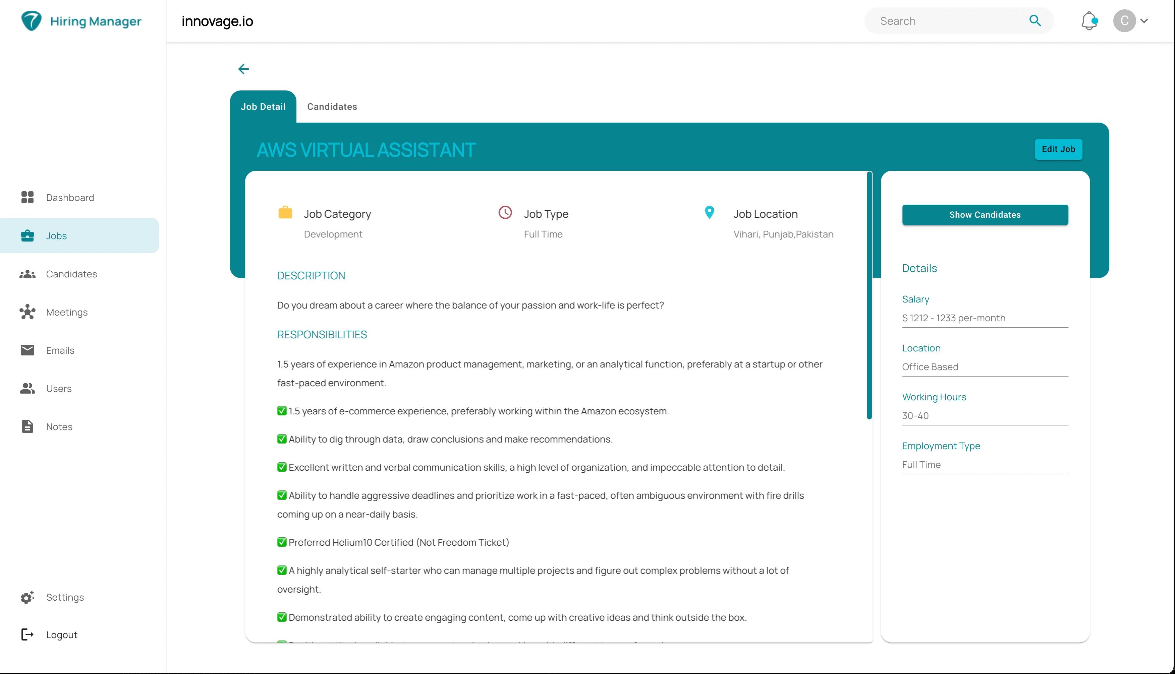Screen dimensions: 1175x674
Task: Switch to the Candidates tab
Action: 332,107
